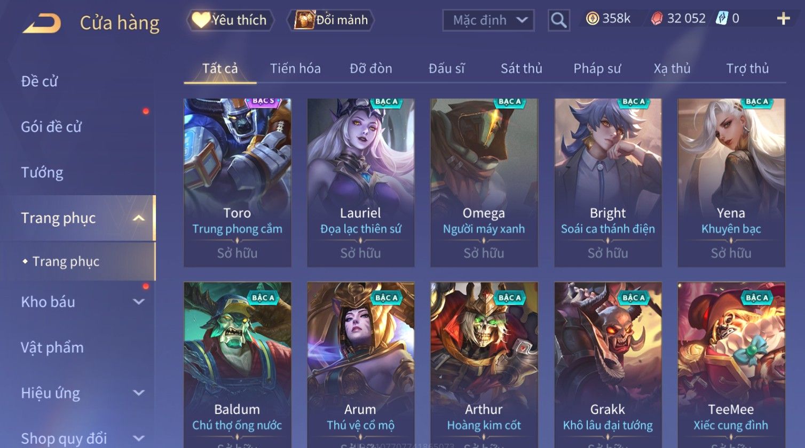Select the Arthur Hoàng kim cốt skin
Viewport: 805px width, 448px height.
click(484, 365)
